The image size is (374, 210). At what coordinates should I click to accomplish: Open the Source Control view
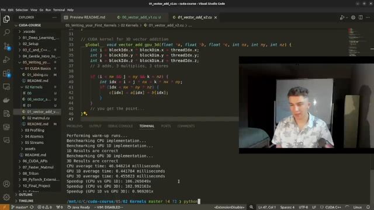pyautogui.click(x=6, y=46)
